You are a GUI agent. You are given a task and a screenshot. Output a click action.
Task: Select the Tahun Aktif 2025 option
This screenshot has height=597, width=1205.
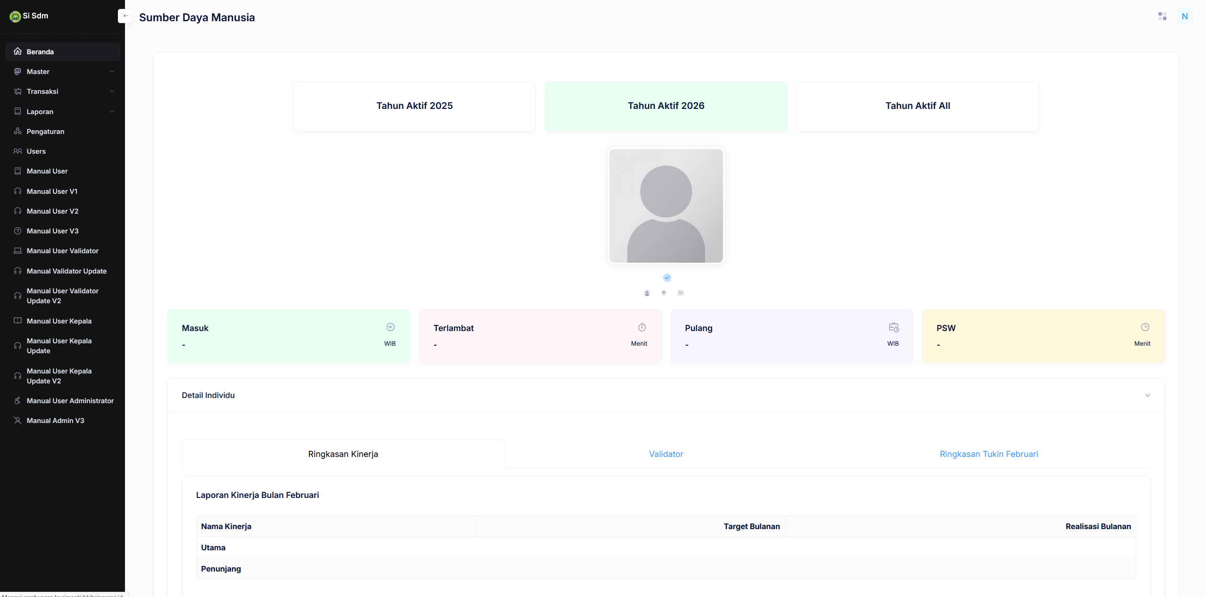[x=414, y=106]
